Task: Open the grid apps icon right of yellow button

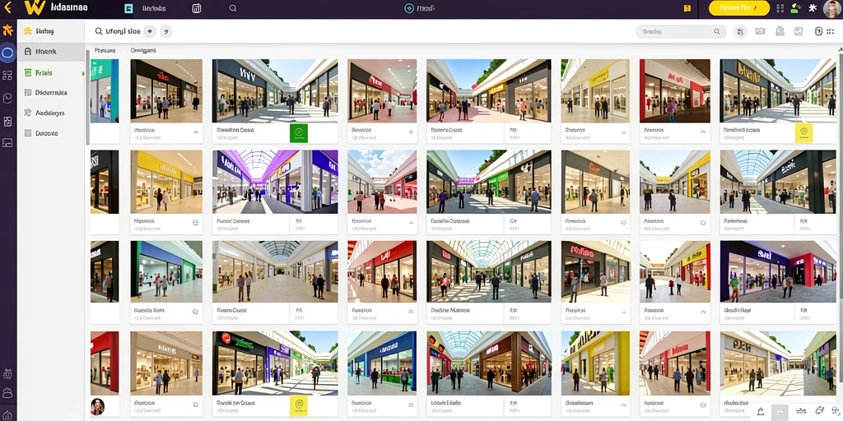Action: pos(780,8)
